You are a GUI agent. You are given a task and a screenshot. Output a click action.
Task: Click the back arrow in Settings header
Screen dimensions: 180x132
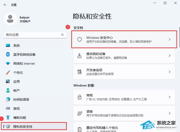click(x=5, y=5)
